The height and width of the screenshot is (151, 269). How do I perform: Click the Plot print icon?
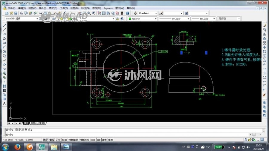pos(21,13)
